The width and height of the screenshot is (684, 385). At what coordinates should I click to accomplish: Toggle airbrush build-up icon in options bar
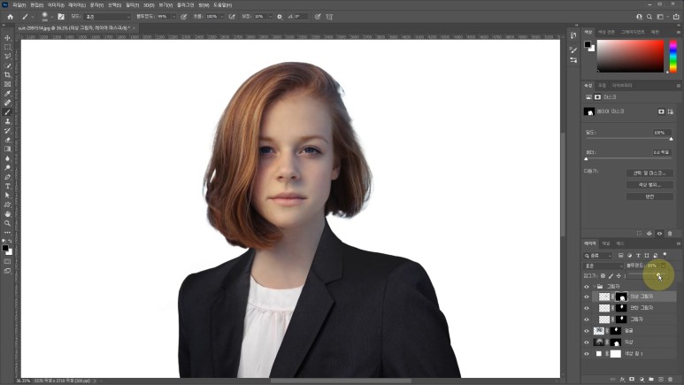pos(232,17)
